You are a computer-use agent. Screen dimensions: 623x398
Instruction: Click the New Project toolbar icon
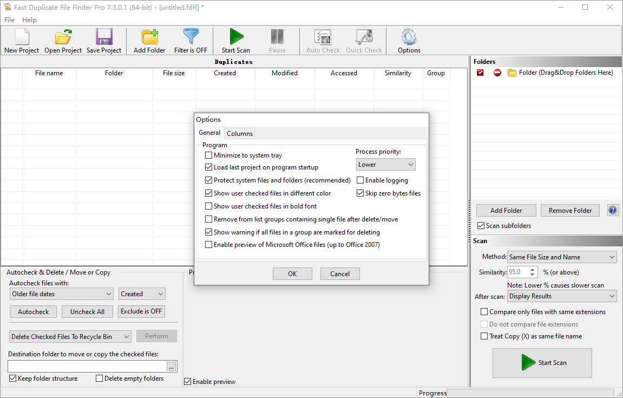[22, 37]
